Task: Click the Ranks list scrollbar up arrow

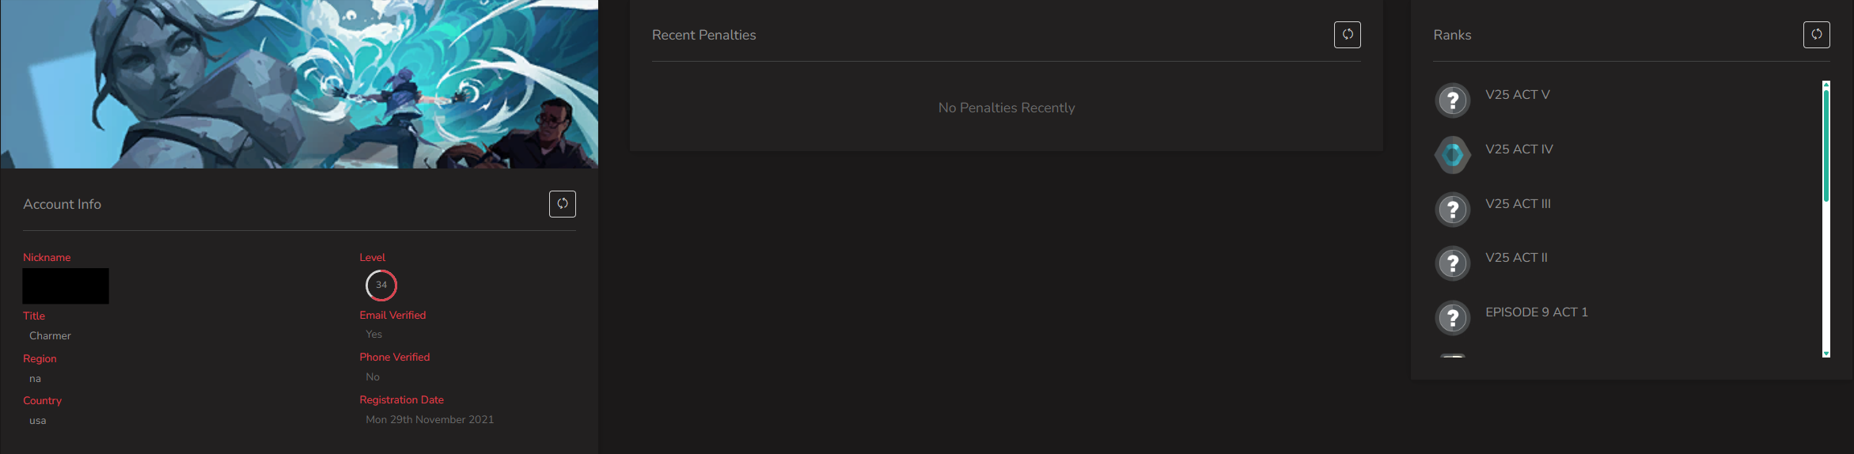Action: pyautogui.click(x=1826, y=84)
